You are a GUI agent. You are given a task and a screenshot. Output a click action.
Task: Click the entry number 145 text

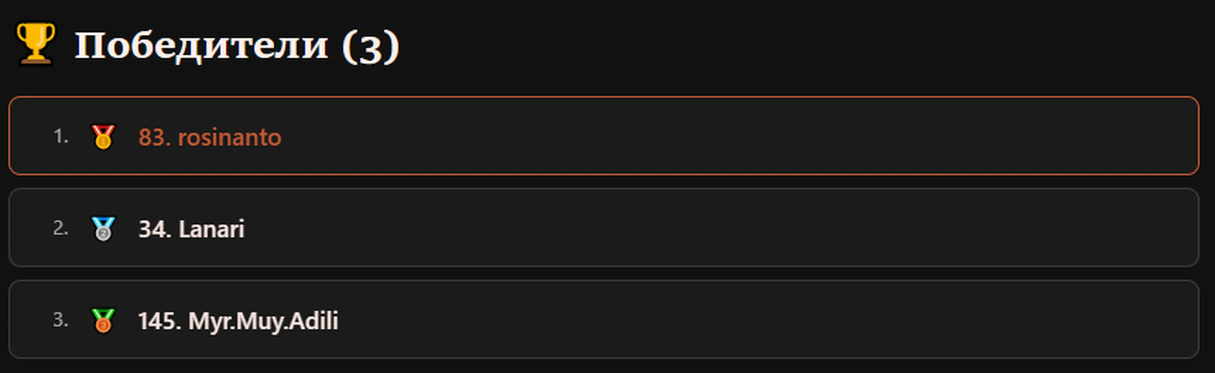click(157, 321)
